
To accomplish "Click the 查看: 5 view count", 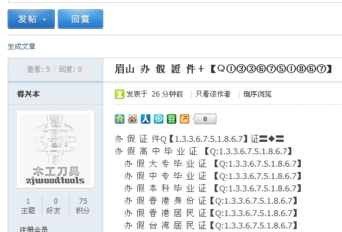I will [x=38, y=69].
